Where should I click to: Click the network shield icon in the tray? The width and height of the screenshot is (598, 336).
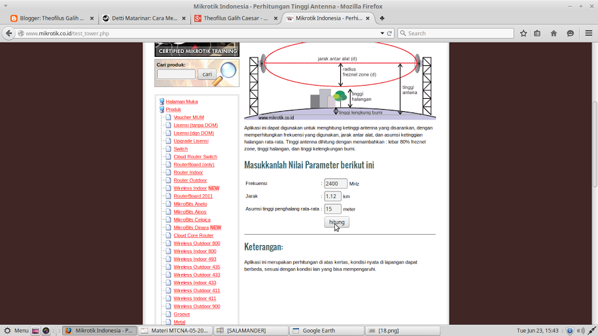(x=570, y=331)
